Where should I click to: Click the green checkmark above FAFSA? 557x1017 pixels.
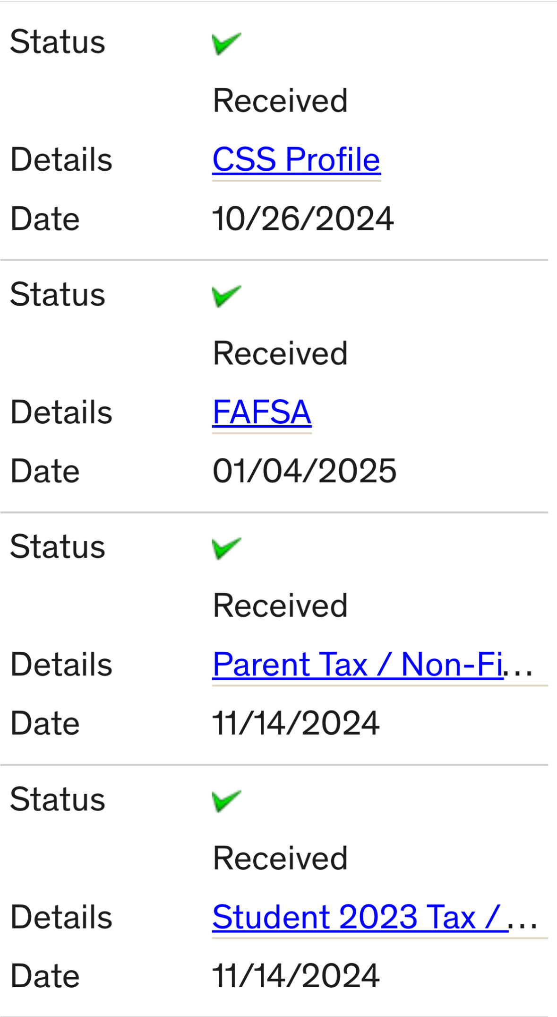227,296
